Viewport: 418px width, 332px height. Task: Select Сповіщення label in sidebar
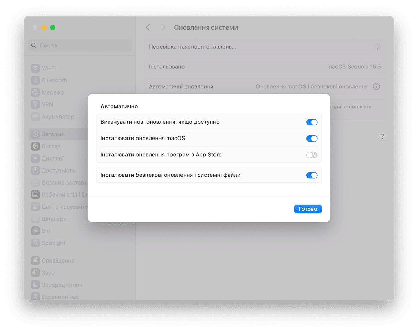point(58,261)
